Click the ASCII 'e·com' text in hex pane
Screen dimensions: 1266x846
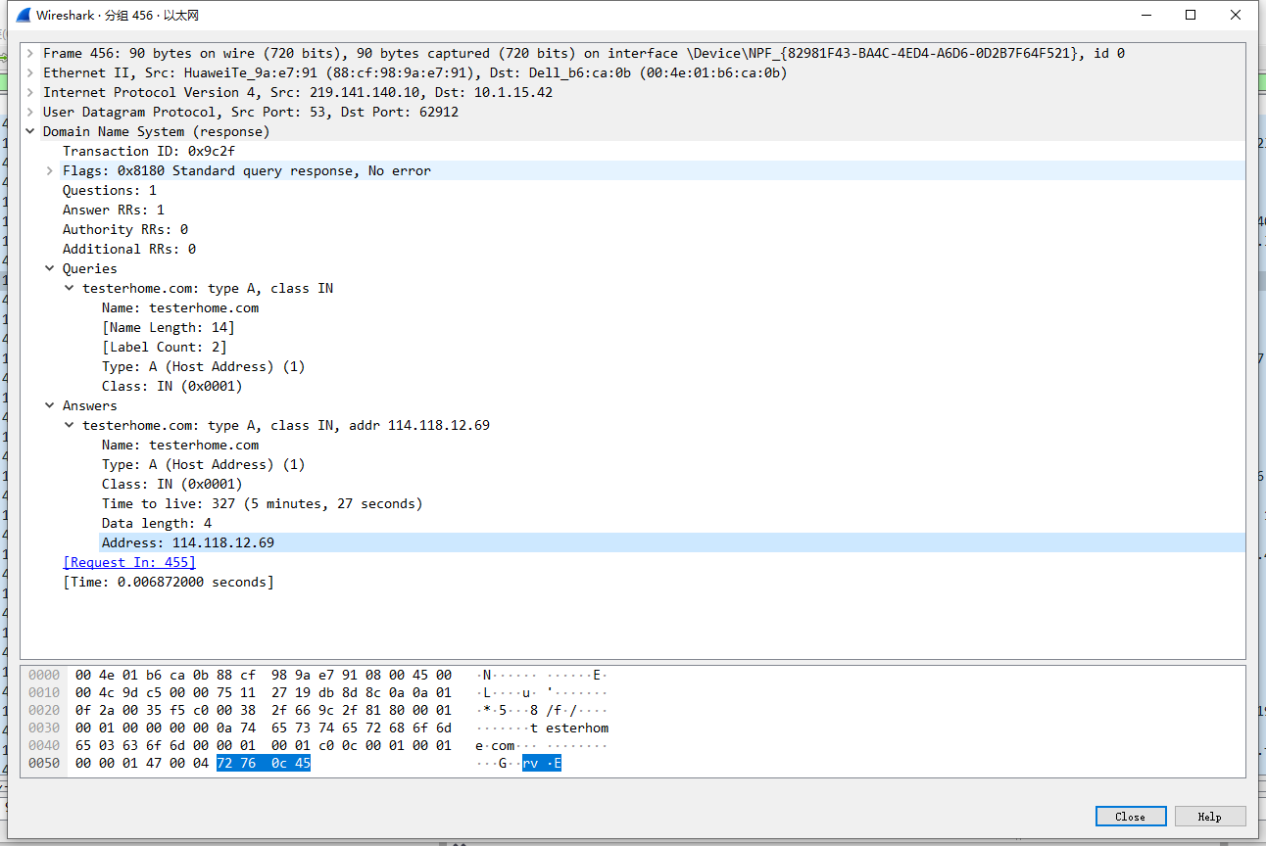[x=495, y=745]
